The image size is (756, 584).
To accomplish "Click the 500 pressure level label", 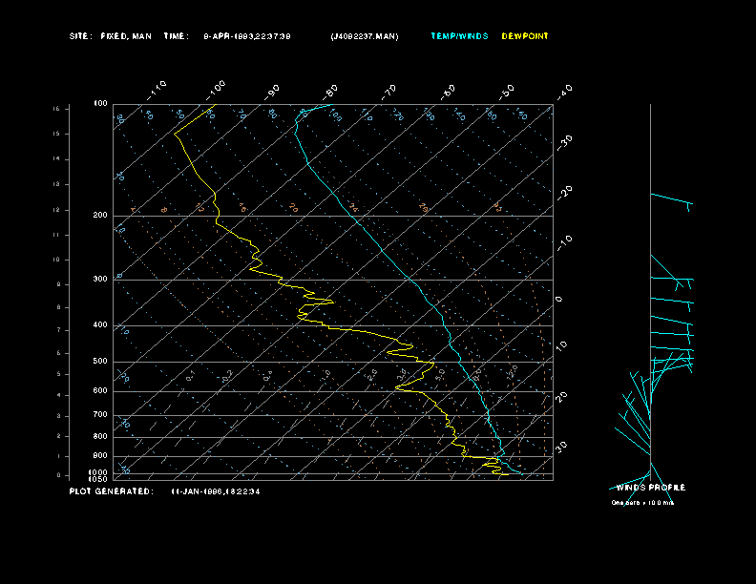I will (100, 361).
